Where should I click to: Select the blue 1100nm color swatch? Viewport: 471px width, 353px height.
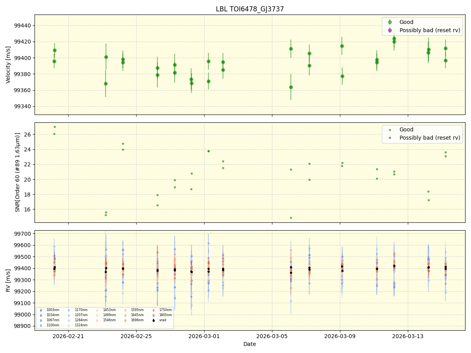[x=41, y=325]
